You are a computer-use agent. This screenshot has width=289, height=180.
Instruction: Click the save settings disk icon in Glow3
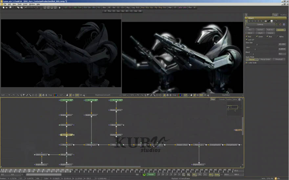[x=272, y=21]
